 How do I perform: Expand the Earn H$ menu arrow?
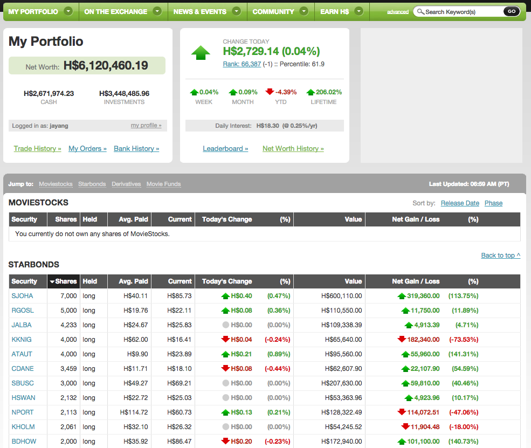click(x=358, y=11)
